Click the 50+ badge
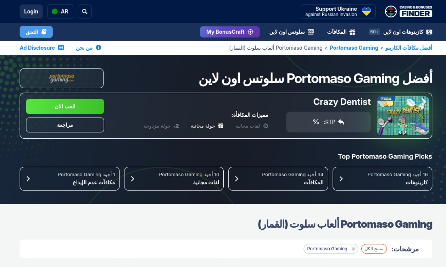 click(x=375, y=32)
